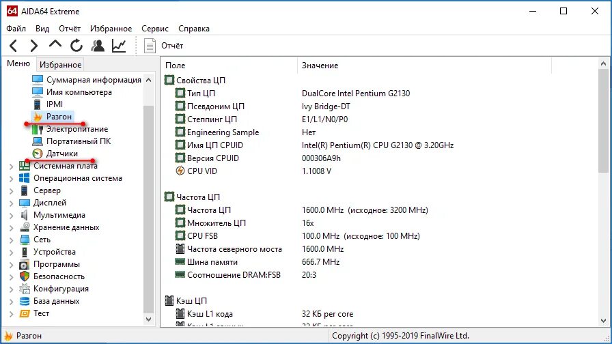
Task: Open the user/favorites person icon in toolbar
Action: pyautogui.click(x=98, y=46)
